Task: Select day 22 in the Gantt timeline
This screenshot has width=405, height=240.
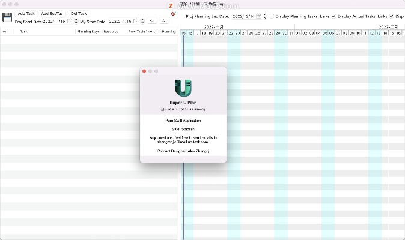Action: tap(231, 33)
